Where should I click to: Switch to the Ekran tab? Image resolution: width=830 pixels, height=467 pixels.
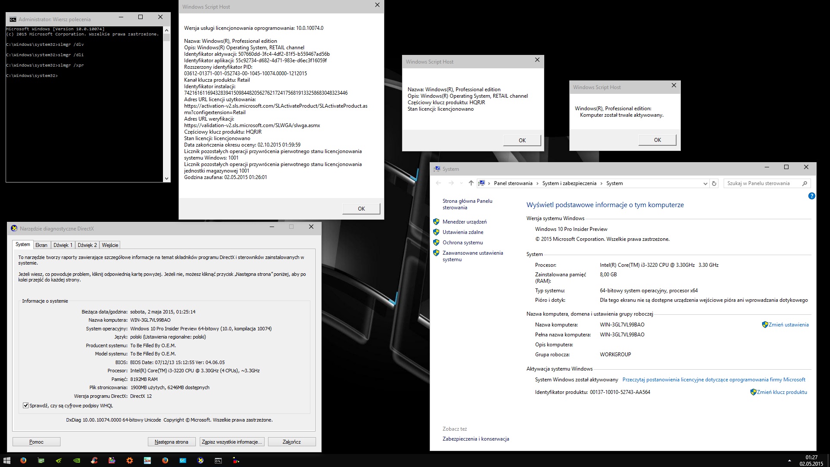[x=41, y=245]
